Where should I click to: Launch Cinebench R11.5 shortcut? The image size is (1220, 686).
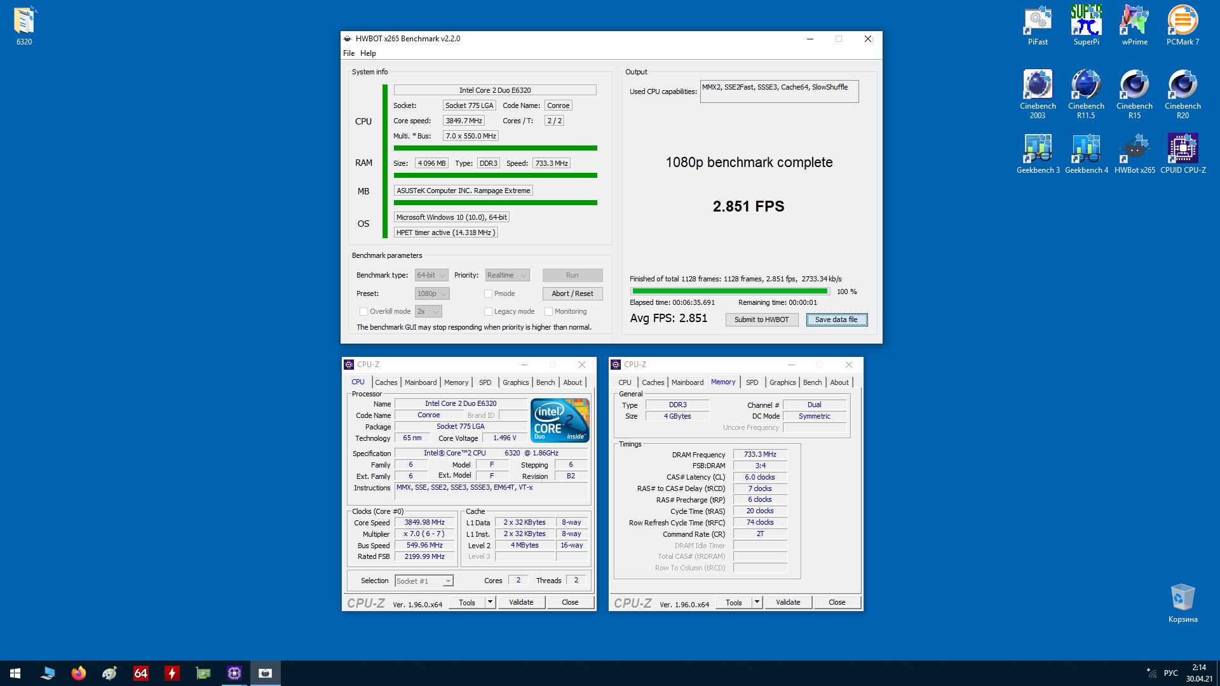[1086, 94]
